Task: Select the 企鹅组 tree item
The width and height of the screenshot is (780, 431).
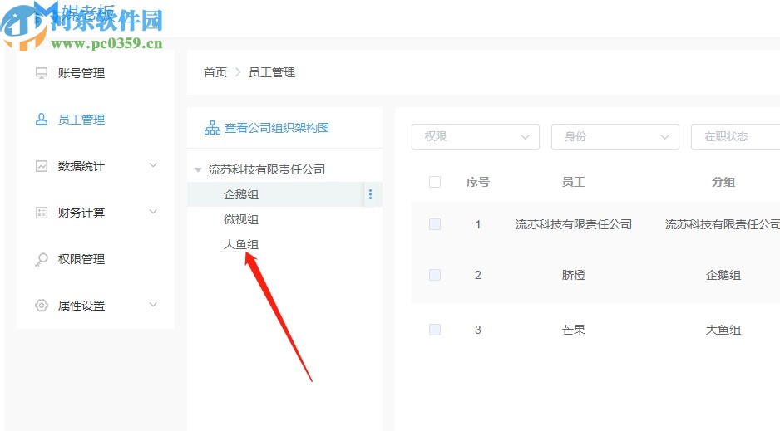Action: (x=241, y=194)
